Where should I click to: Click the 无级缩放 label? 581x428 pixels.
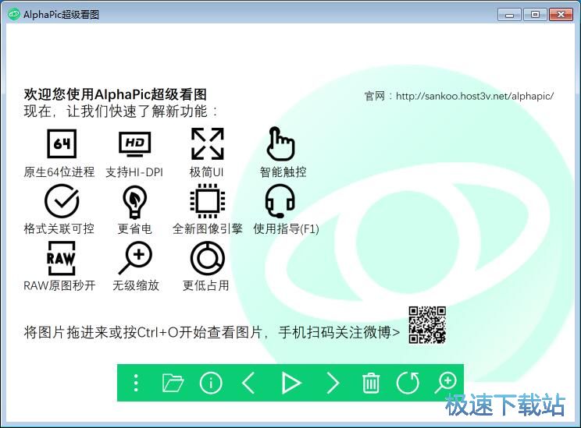pos(136,285)
